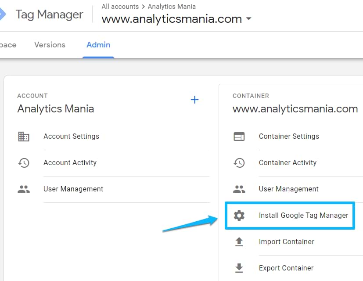Switch to the Admin tab
This screenshot has width=363, height=281.
pyautogui.click(x=98, y=44)
